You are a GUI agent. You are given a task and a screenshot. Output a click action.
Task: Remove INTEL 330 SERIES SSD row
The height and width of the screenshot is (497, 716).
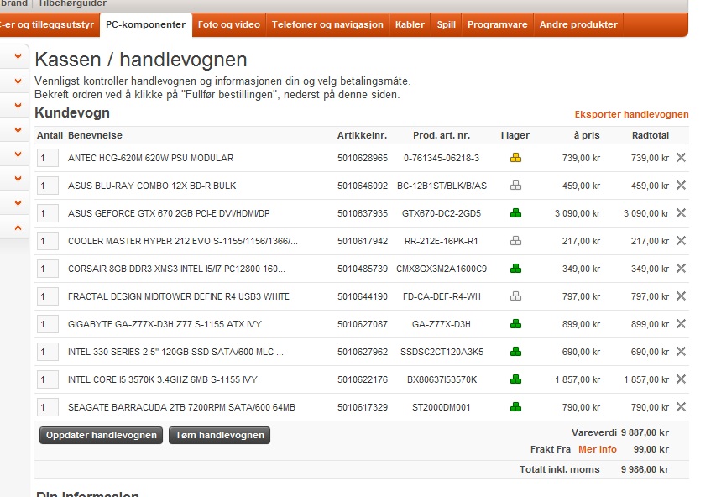(x=681, y=352)
